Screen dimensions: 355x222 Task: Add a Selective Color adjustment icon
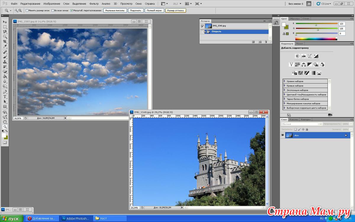tap(319, 73)
